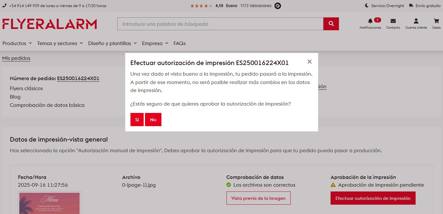The image size is (443, 214).
Task: Click the eKomi rating badge icon
Action: coord(277,6)
